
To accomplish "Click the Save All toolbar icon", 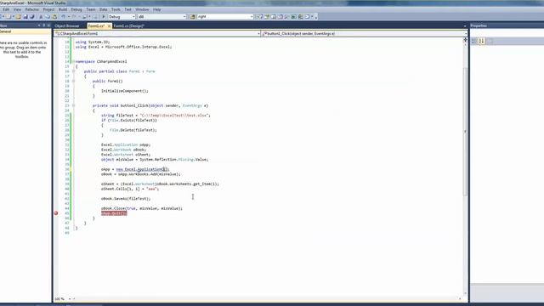I will tap(32, 17).
